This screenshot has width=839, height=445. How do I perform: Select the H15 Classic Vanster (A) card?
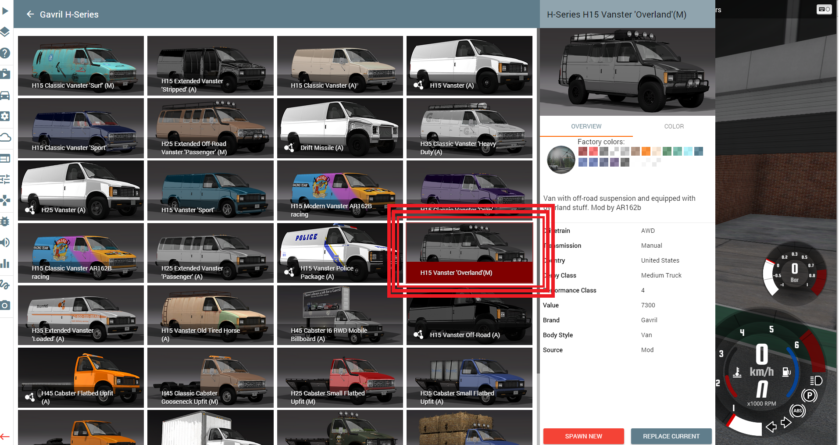pyautogui.click(x=340, y=66)
